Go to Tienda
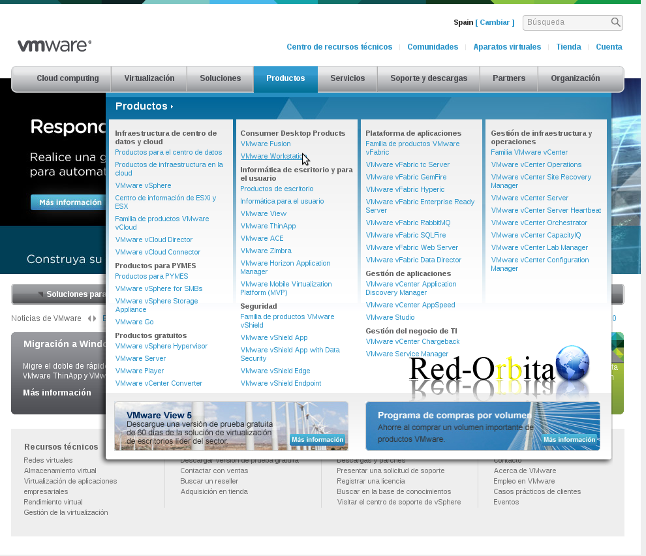This screenshot has width=646, height=556. [568, 46]
